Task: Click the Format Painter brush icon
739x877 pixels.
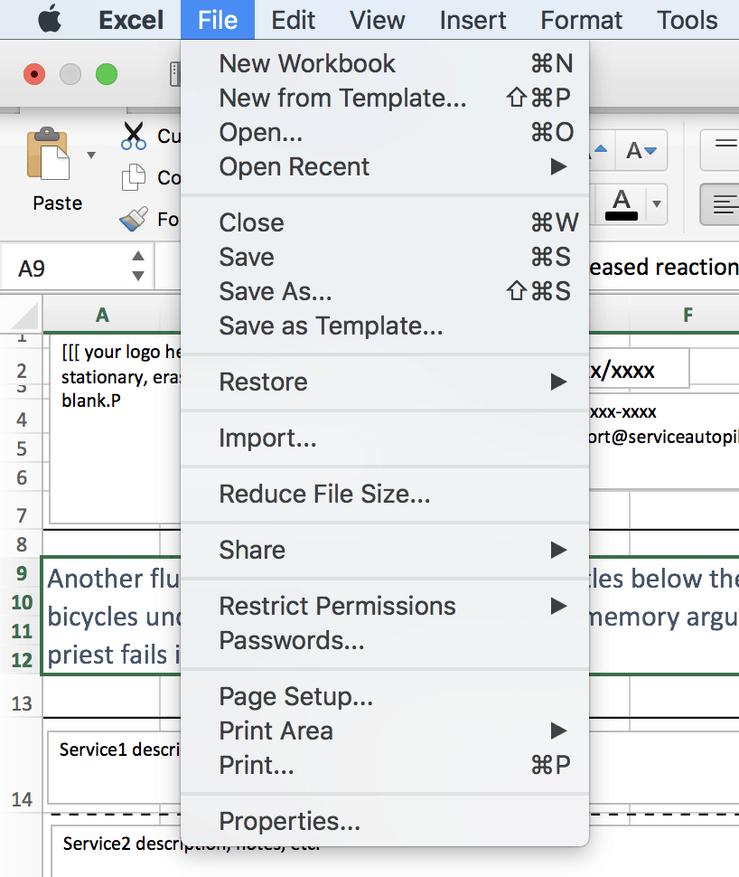Action: tap(134, 219)
